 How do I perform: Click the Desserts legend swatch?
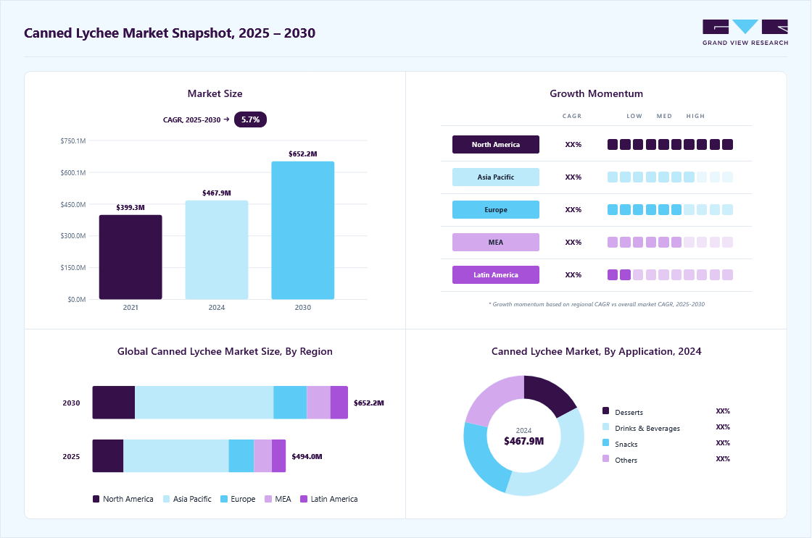point(605,411)
